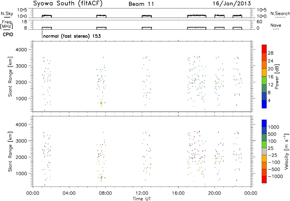Select the 'Beam 11' heading
Screen dimensions: 290x201
[x=141, y=4]
